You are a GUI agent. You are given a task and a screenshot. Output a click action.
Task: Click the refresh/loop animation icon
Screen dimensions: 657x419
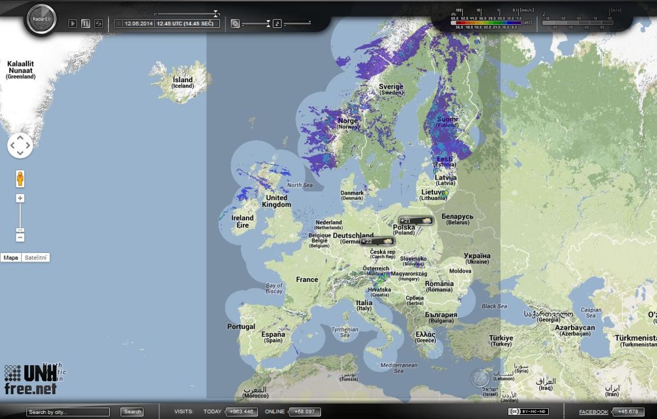point(99,24)
